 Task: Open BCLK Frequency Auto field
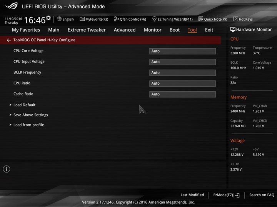point(182,73)
